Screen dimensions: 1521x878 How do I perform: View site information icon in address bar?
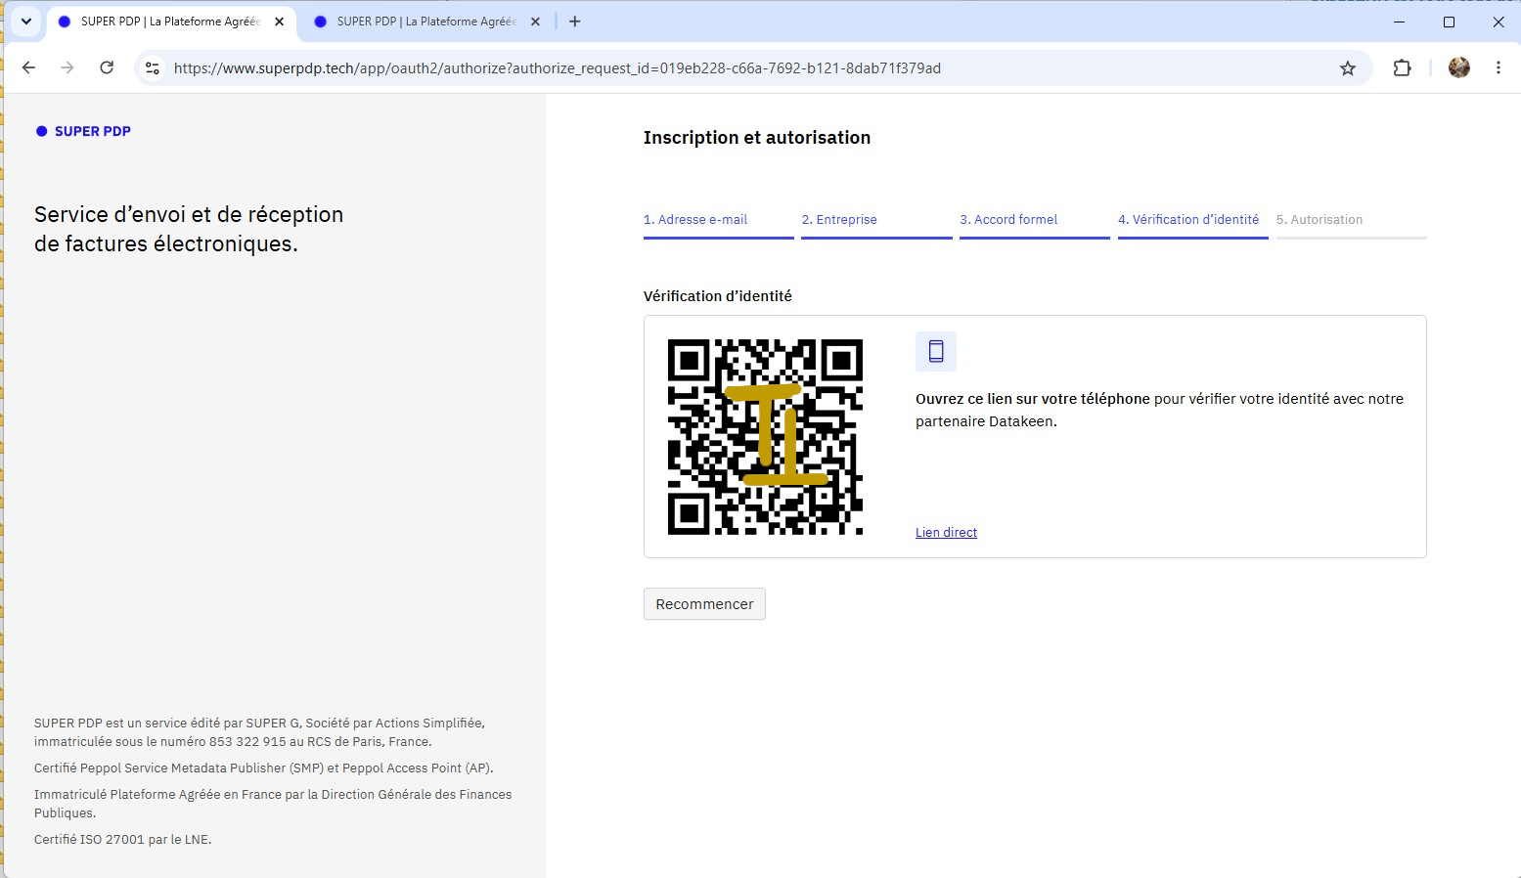pyautogui.click(x=153, y=67)
